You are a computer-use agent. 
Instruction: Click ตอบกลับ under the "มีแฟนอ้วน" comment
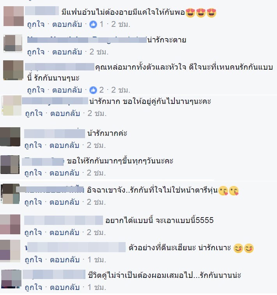tap(67, 25)
